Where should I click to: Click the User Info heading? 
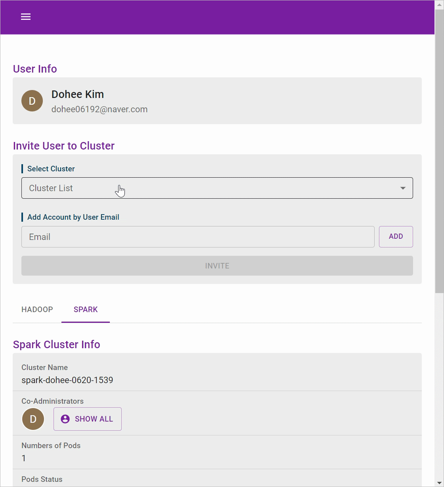tap(35, 69)
